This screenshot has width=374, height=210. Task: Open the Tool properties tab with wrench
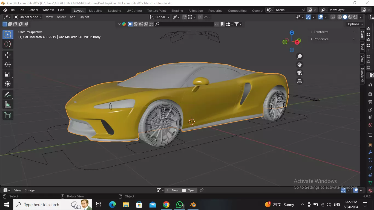coord(370,84)
